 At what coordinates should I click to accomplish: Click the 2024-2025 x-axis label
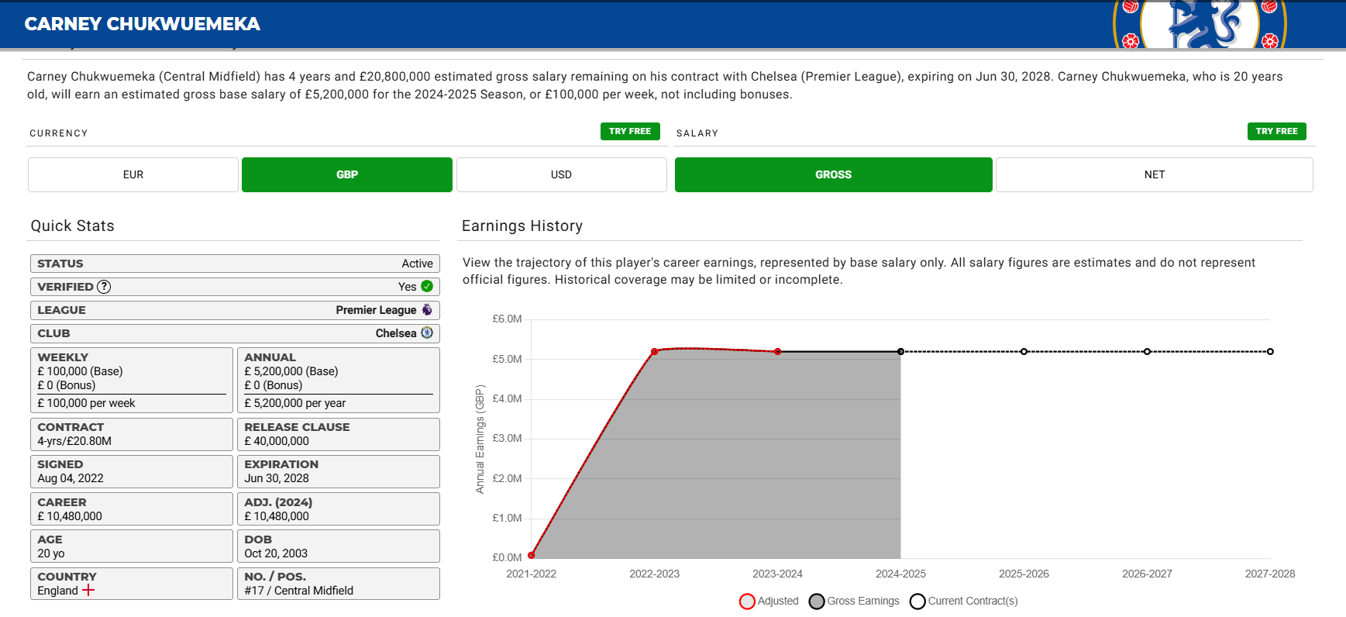(900, 574)
